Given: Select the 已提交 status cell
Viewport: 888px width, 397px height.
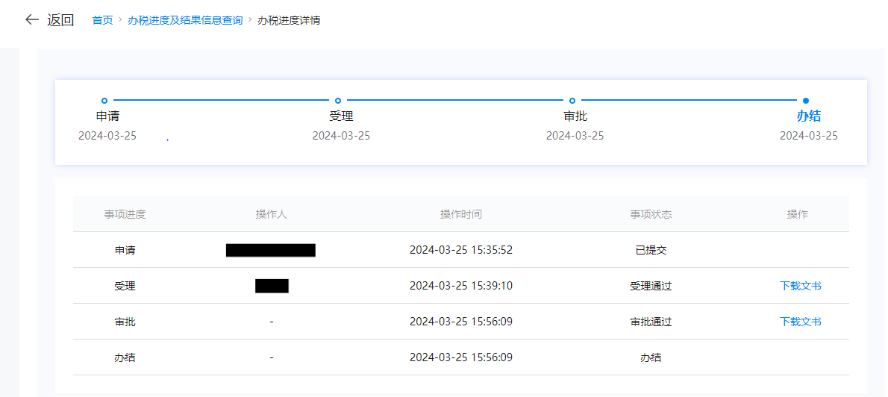Looking at the screenshot, I should [x=651, y=250].
